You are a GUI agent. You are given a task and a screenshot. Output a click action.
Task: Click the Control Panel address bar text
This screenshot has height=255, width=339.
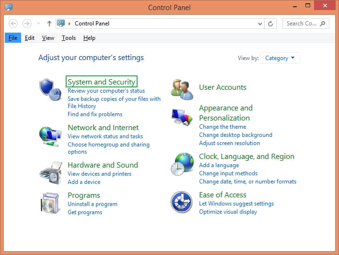[x=92, y=24]
